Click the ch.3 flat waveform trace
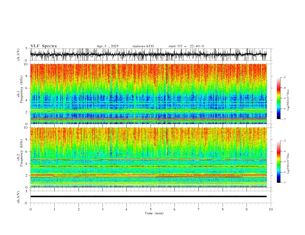 pos(148,197)
